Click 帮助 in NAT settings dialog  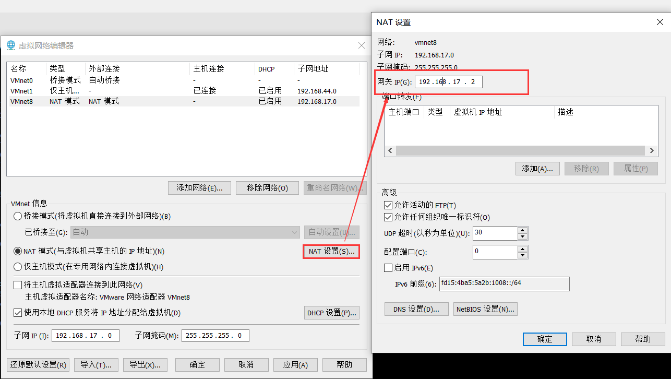coord(643,339)
